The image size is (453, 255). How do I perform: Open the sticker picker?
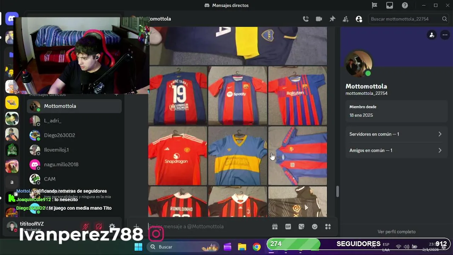(x=302, y=227)
